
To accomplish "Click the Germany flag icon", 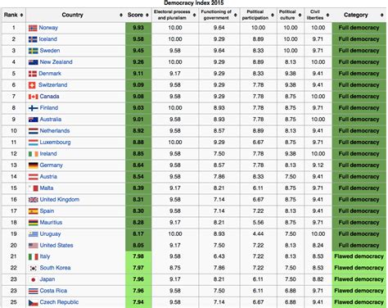I will [x=34, y=165].
